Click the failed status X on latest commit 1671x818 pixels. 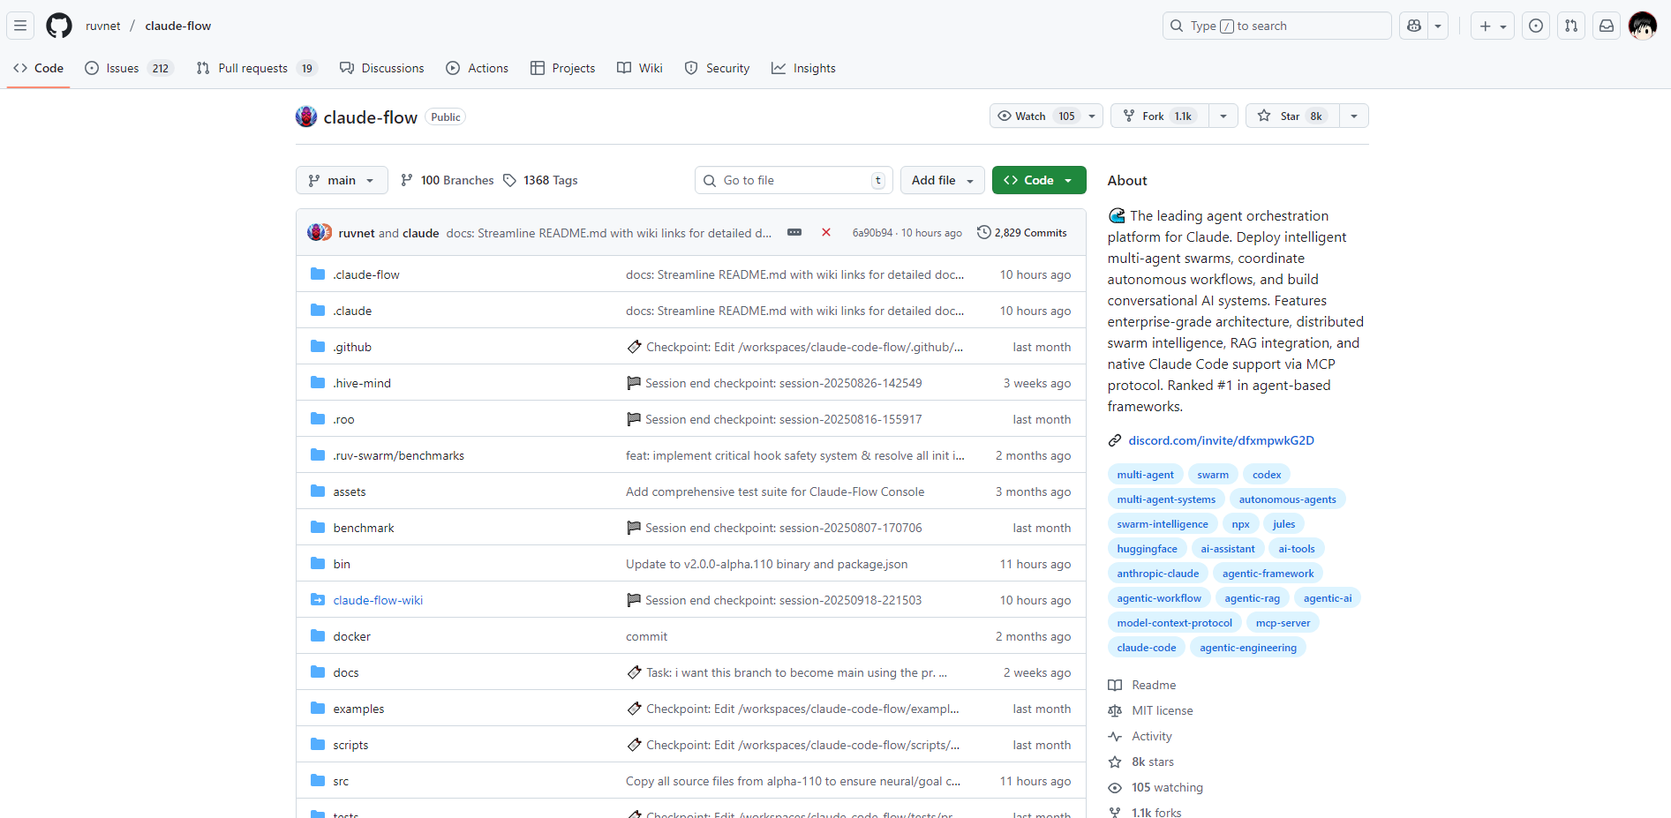click(826, 233)
